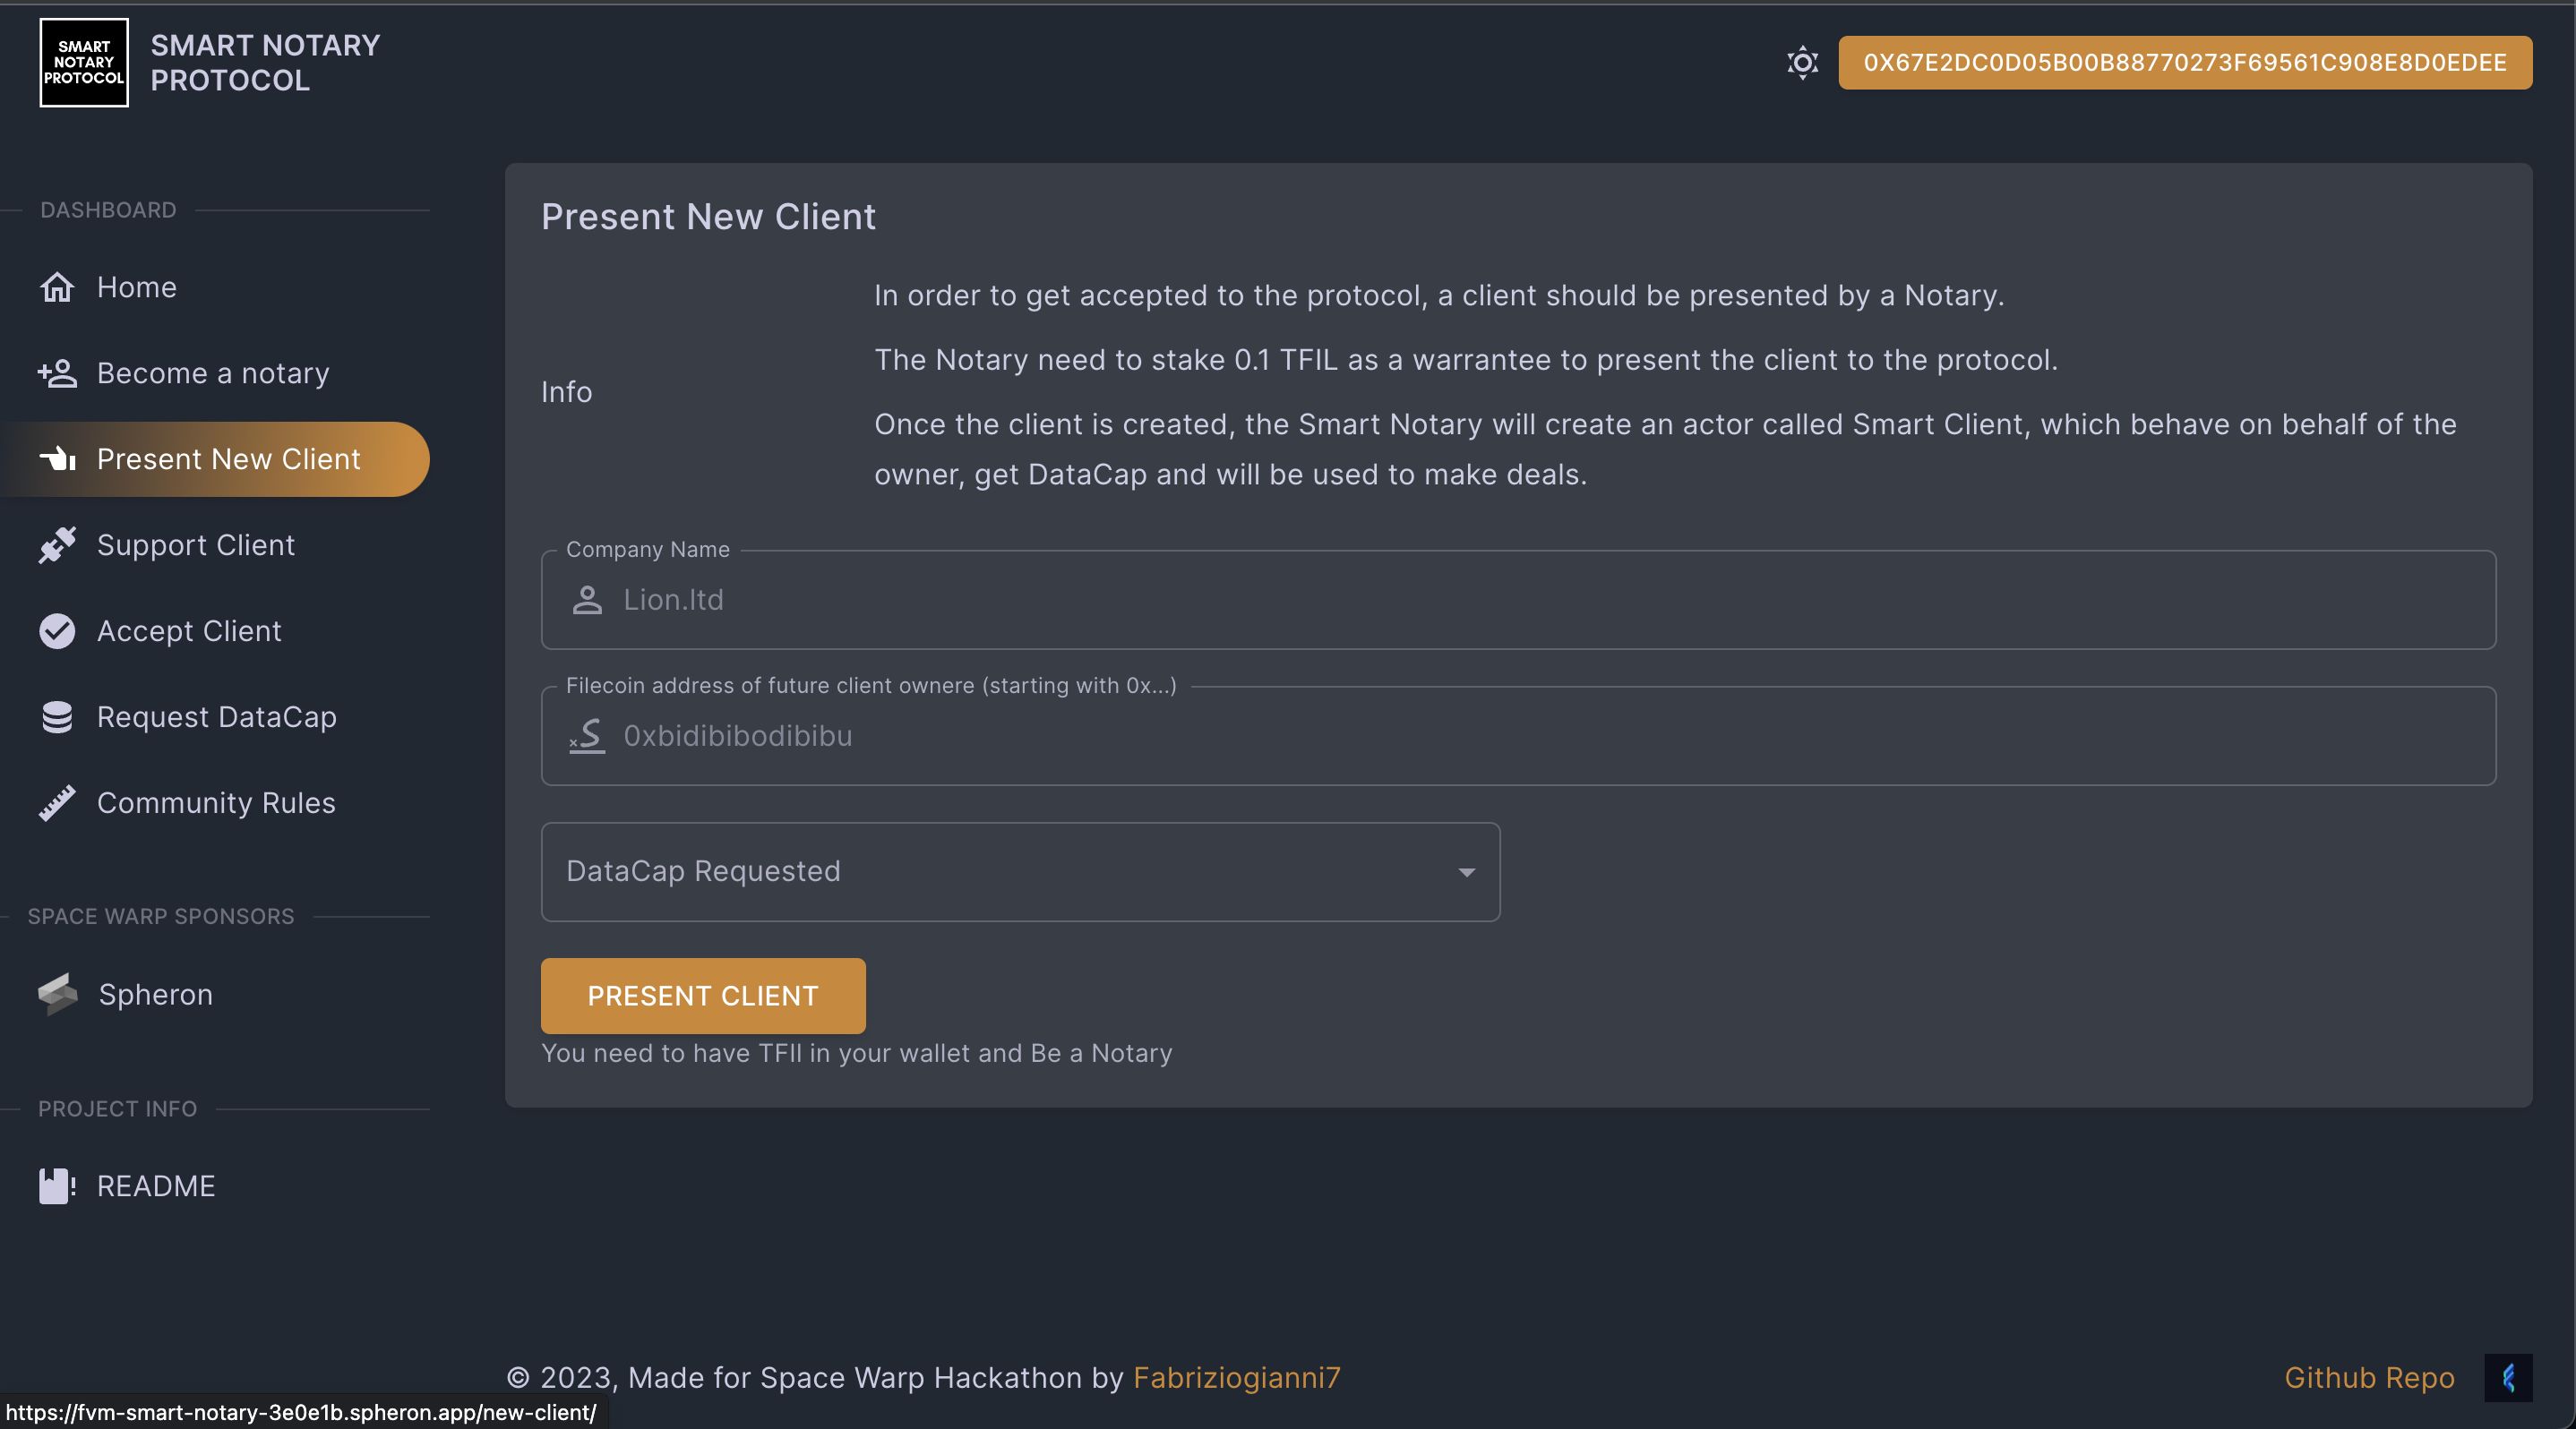Viewport: 2576px width, 1429px height.
Task: Click the Present New Client hand icon
Action: [57, 458]
